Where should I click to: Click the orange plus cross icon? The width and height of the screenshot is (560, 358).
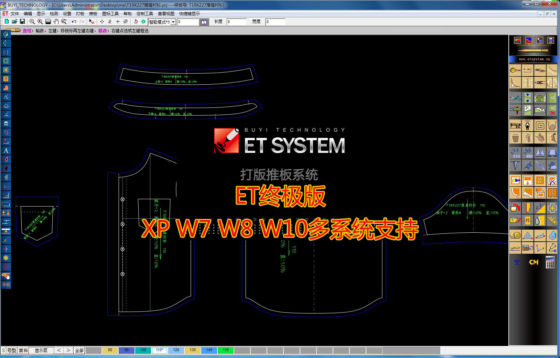552,208
